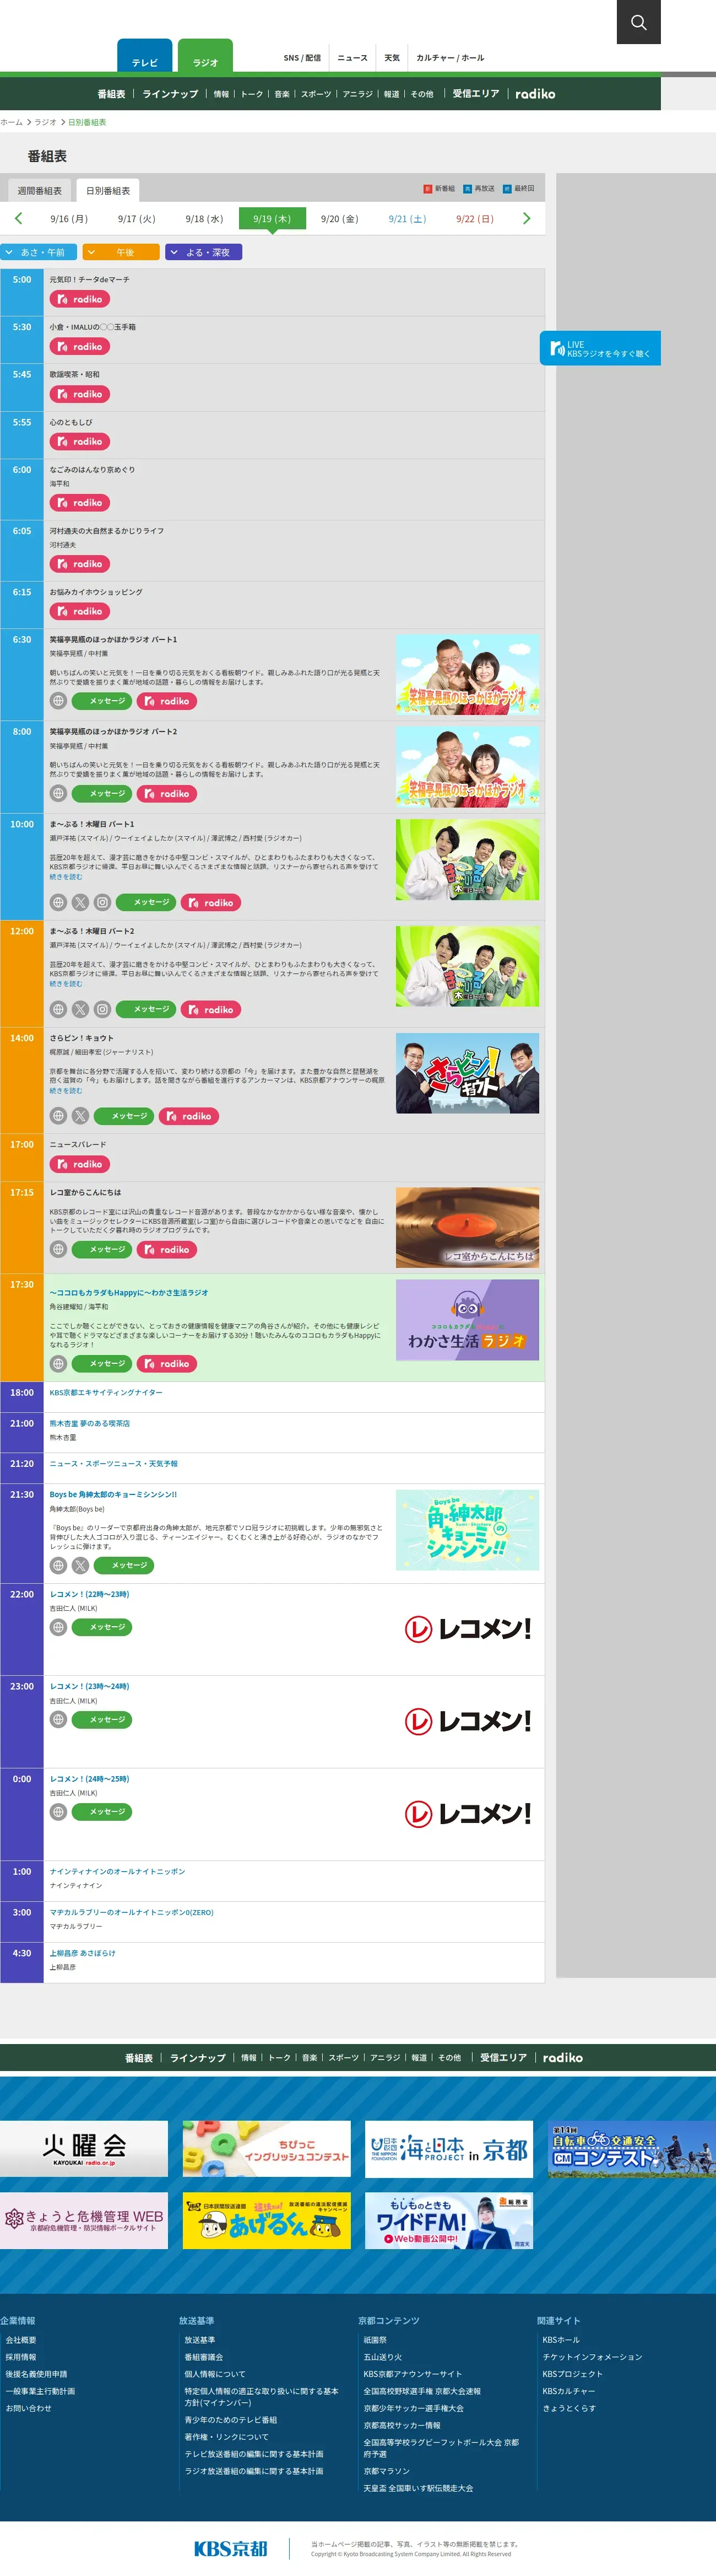Open website globe icon for わかさ生活ラジオ
This screenshot has width=716, height=2576.
(x=59, y=1363)
